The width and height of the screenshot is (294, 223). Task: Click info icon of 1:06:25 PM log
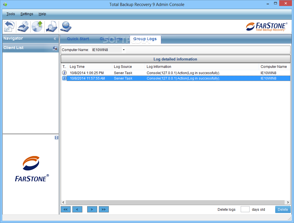click(64, 73)
